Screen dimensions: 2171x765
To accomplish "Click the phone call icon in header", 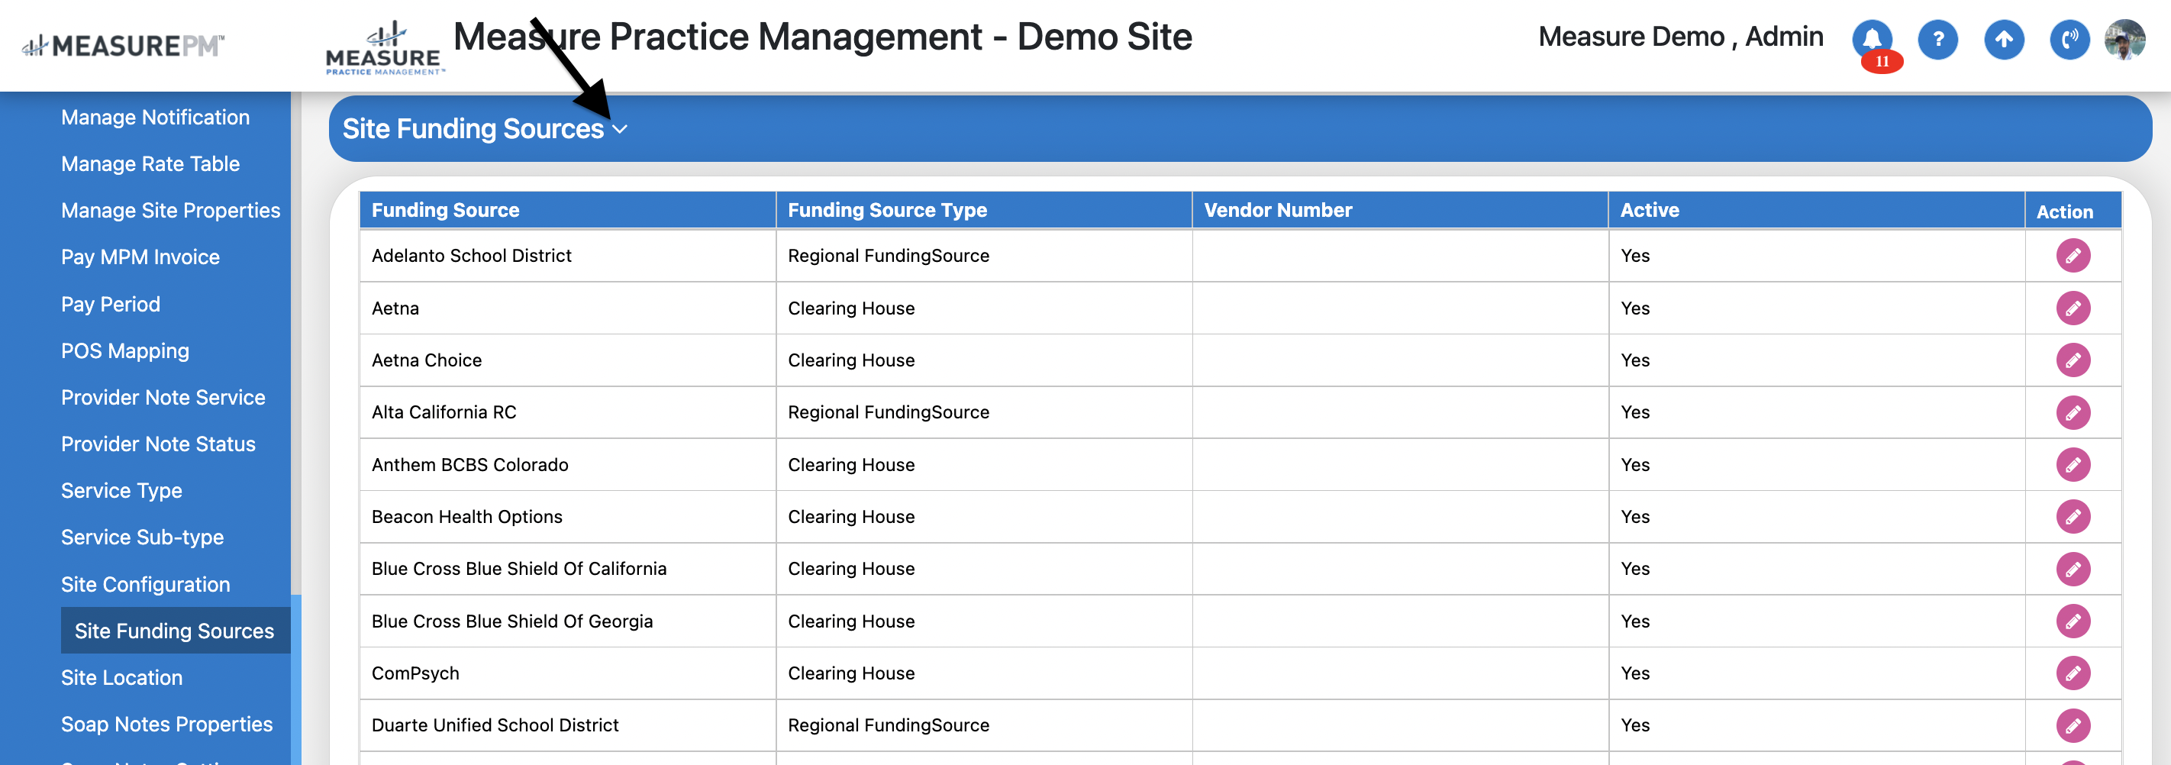I will pyautogui.click(x=2069, y=39).
